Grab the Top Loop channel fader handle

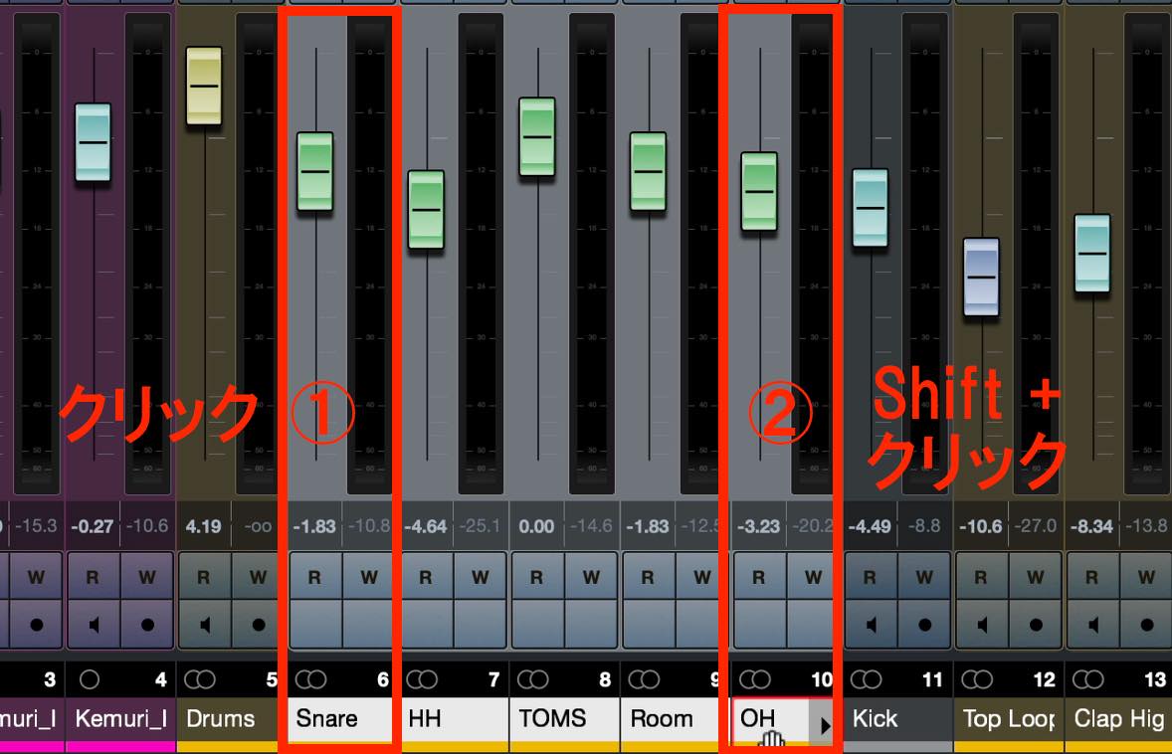[x=981, y=278]
